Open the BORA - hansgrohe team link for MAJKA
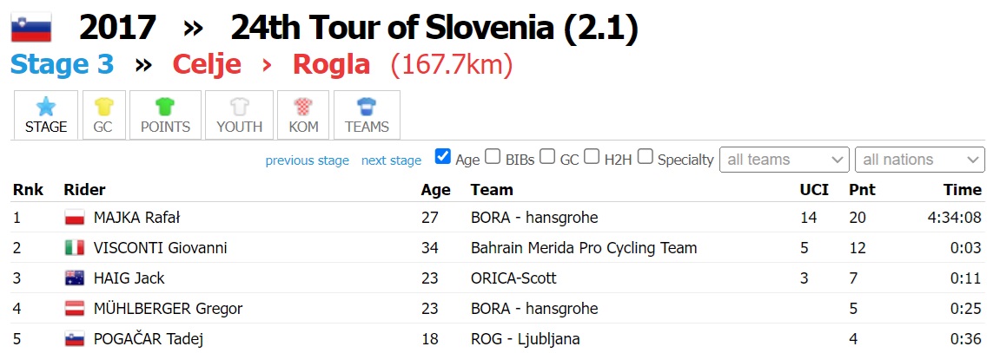 pos(534,219)
